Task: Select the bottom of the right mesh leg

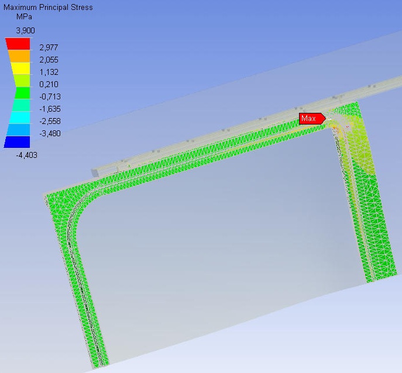Action: [377, 278]
